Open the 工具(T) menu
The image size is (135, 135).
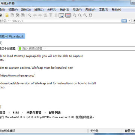(103, 10)
